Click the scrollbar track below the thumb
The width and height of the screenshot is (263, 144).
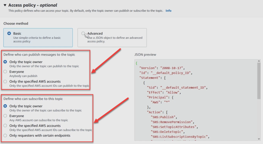pyautogui.click(x=259, y=117)
